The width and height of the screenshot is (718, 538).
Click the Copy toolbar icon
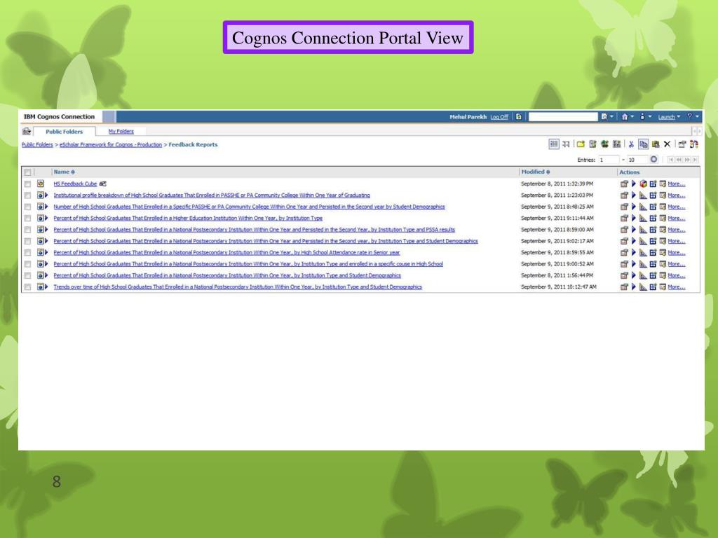(644, 144)
